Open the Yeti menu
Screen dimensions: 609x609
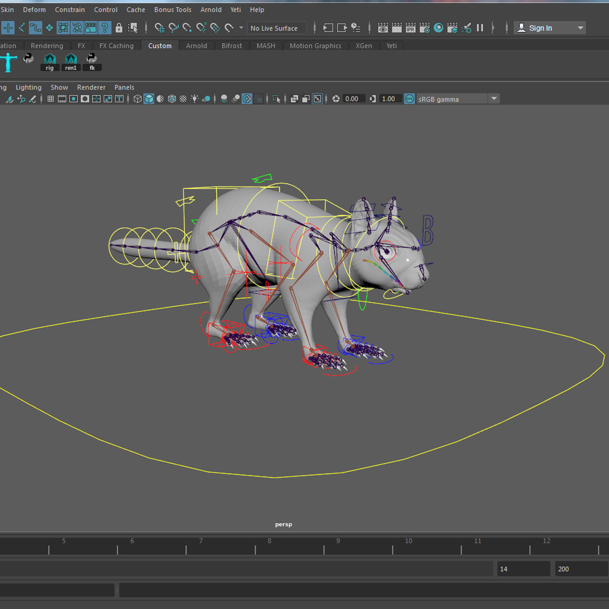[x=236, y=10]
